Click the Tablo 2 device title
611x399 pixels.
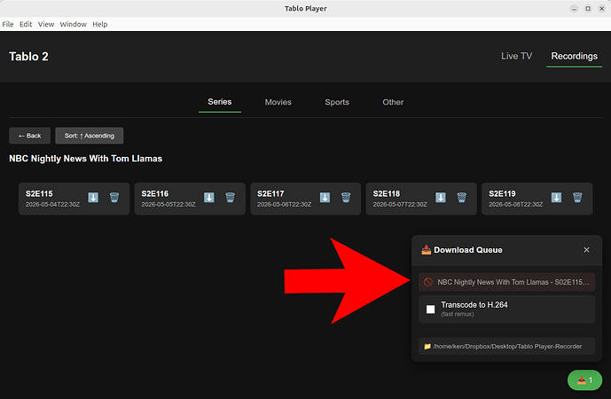(x=29, y=57)
